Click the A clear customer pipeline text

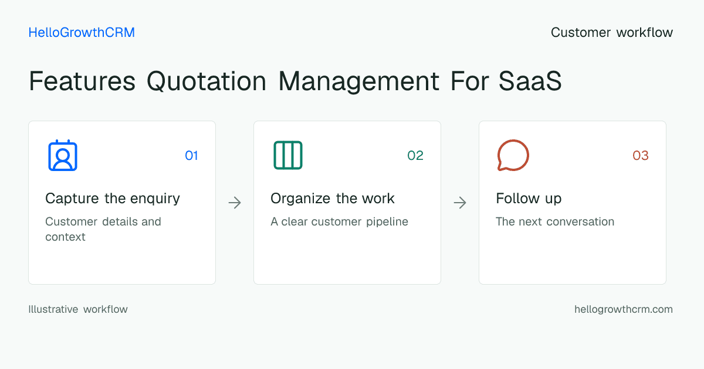pyautogui.click(x=339, y=222)
